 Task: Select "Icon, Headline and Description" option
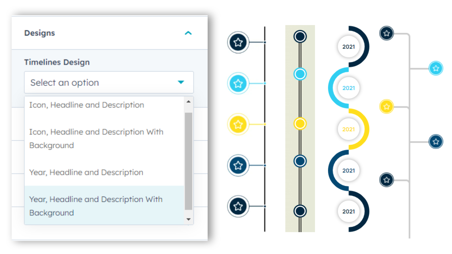pos(87,105)
